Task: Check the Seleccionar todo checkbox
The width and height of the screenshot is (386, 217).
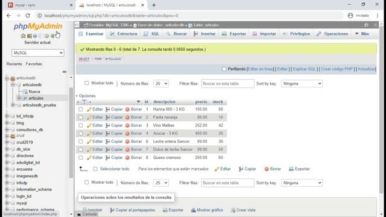Action: pos(95,169)
